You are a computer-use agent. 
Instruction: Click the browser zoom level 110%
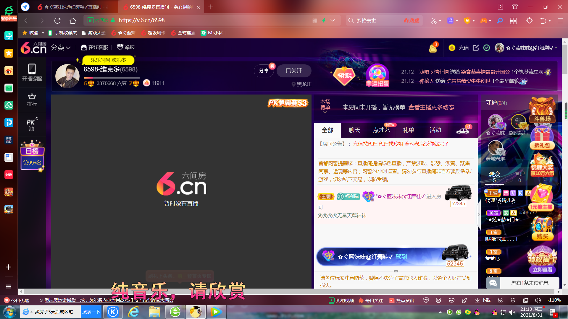pos(555,300)
